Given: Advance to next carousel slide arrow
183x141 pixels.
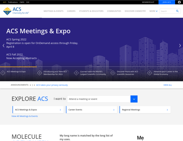Looking at the screenshot, I should [x=180, y=45].
